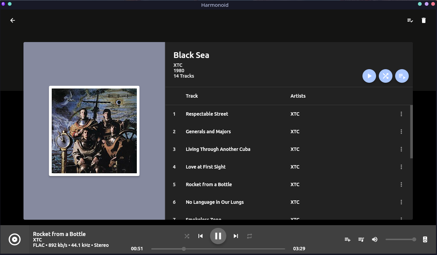Open the playlist-check icon in top bar
This screenshot has width=437, height=255.
(x=410, y=20)
